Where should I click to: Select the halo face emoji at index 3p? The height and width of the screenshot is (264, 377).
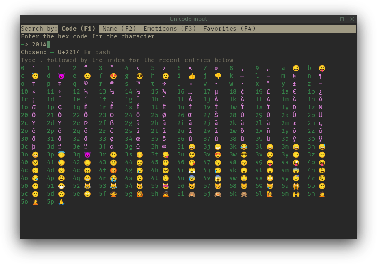(61, 155)
